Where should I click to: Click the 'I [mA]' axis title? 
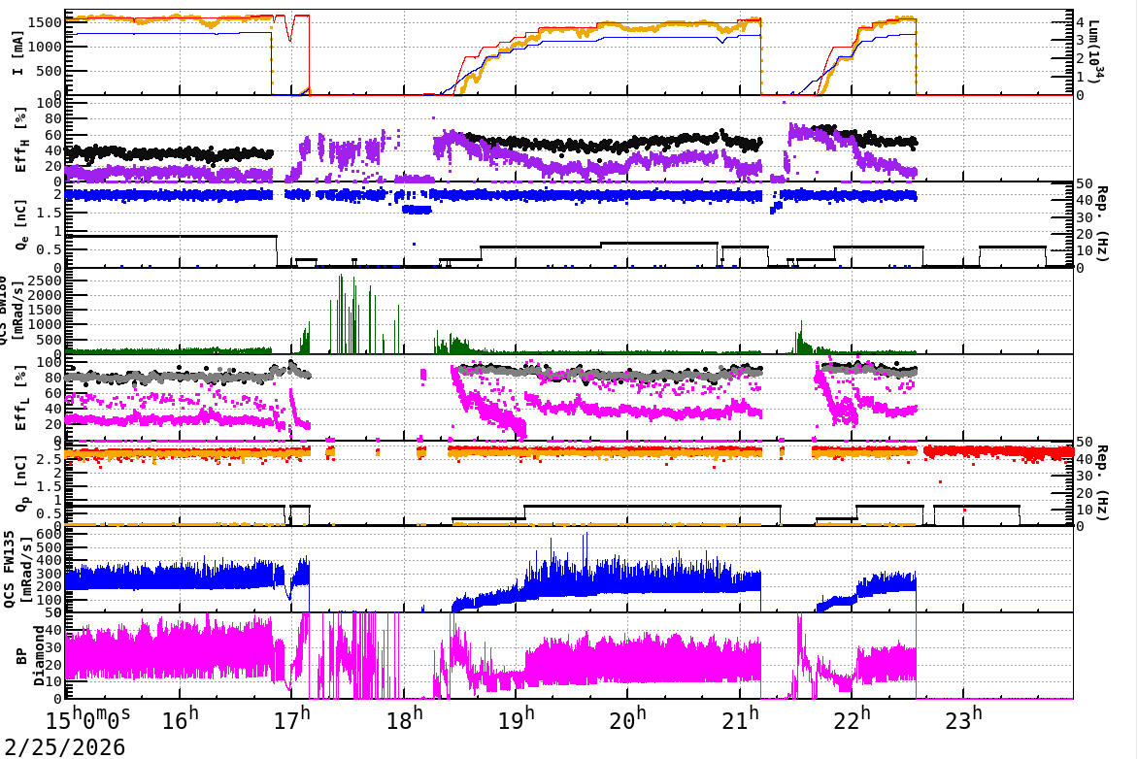pyautogui.click(x=18, y=52)
